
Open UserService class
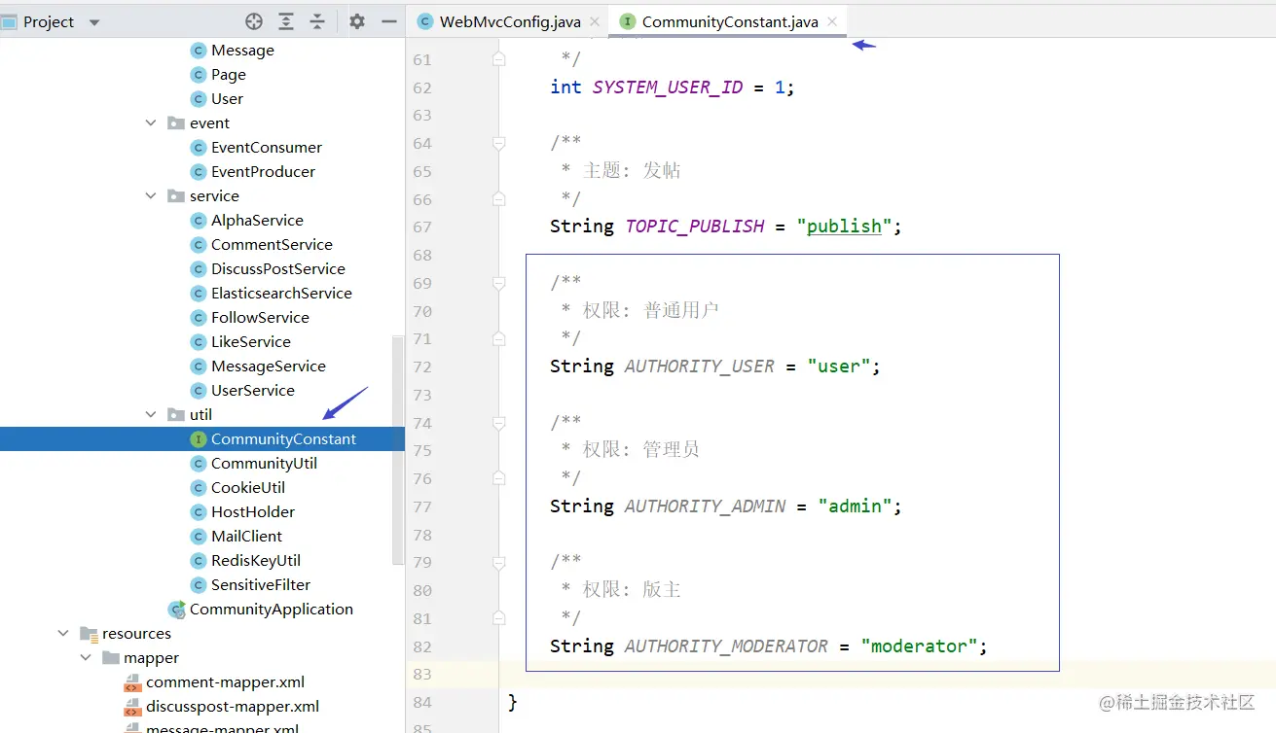pyautogui.click(x=253, y=391)
